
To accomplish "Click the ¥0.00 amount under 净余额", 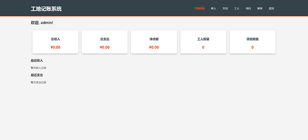I will tap(154, 48).
